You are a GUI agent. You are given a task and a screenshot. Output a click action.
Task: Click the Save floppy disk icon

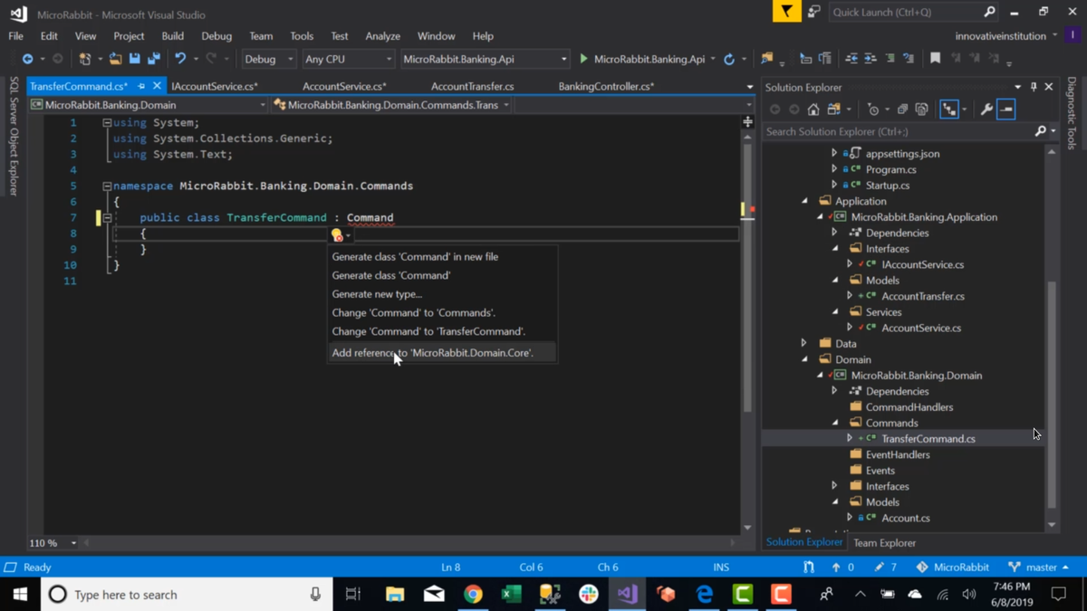134,59
